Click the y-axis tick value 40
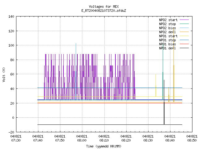 click(x=12, y=89)
